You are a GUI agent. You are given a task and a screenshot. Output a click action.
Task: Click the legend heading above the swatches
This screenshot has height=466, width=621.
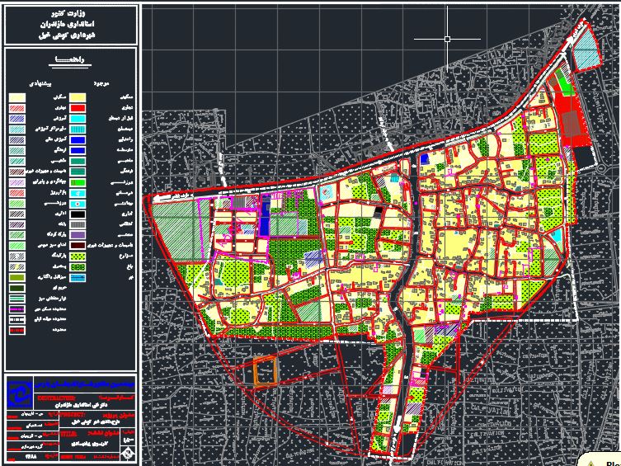click(x=68, y=60)
